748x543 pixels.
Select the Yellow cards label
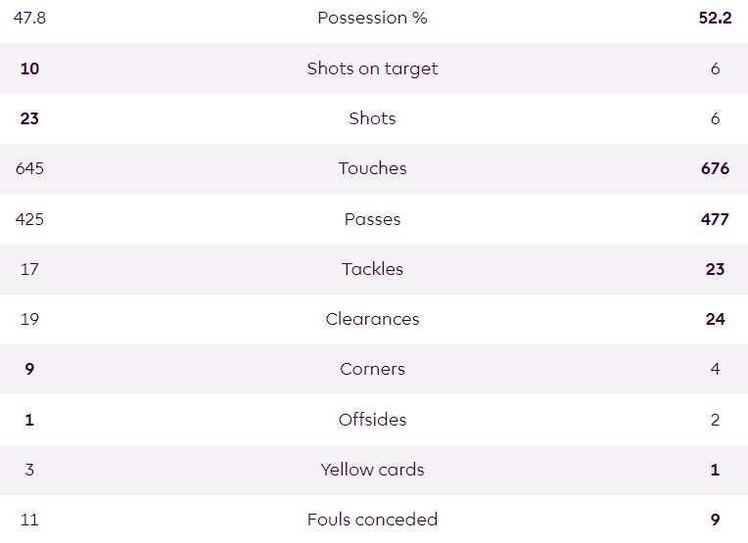click(x=372, y=470)
